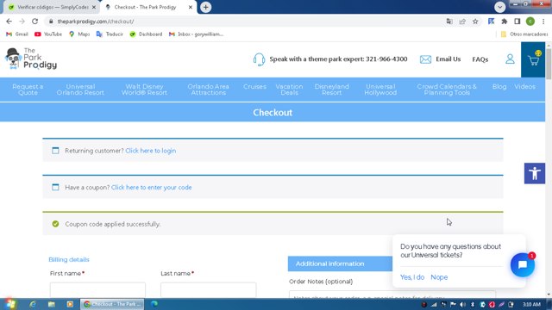
Task: Open the Maps bookmark
Action: point(79,34)
